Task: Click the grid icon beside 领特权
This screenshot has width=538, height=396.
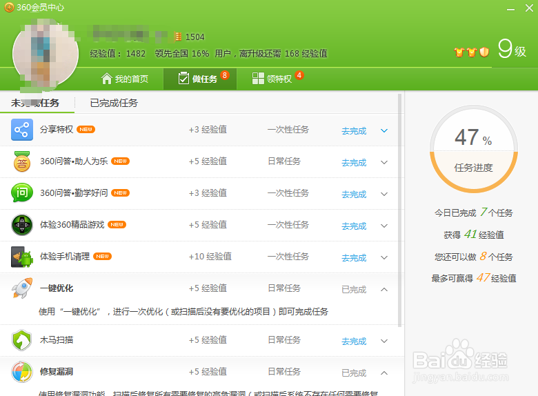Action: tap(258, 78)
